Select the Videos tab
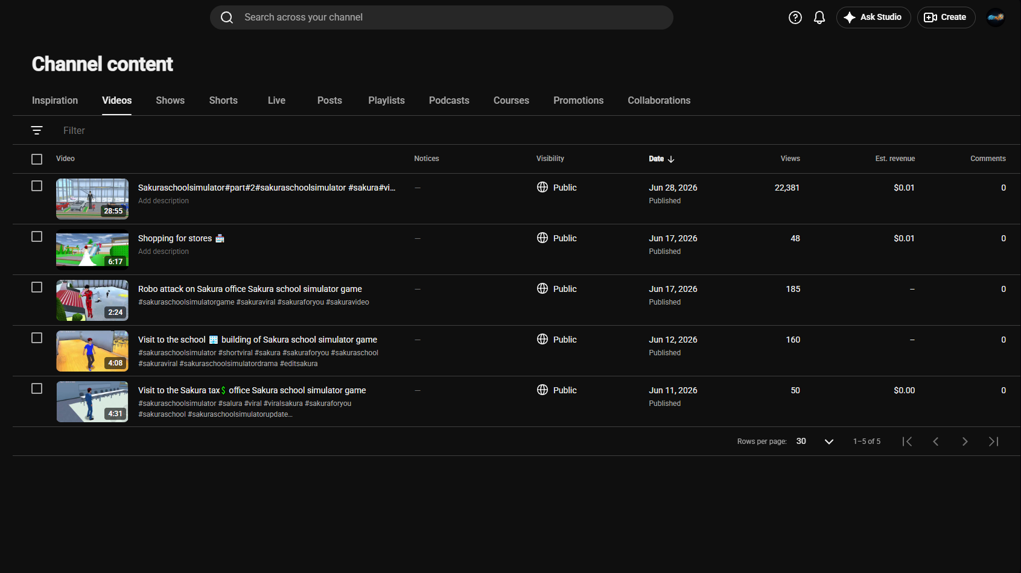 tap(117, 101)
